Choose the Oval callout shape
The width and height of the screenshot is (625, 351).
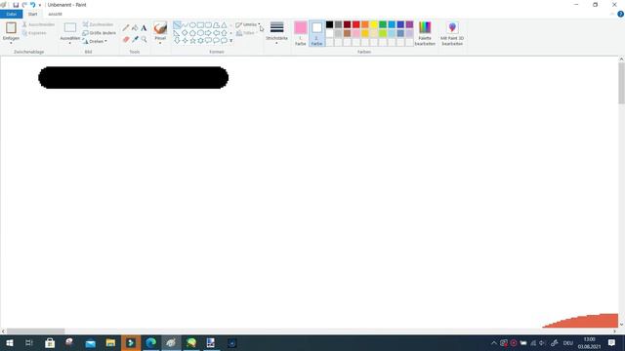tap(216, 40)
